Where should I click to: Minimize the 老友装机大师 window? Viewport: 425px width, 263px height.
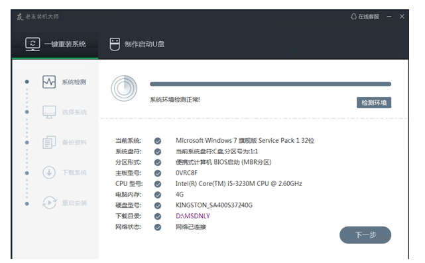[x=389, y=17]
